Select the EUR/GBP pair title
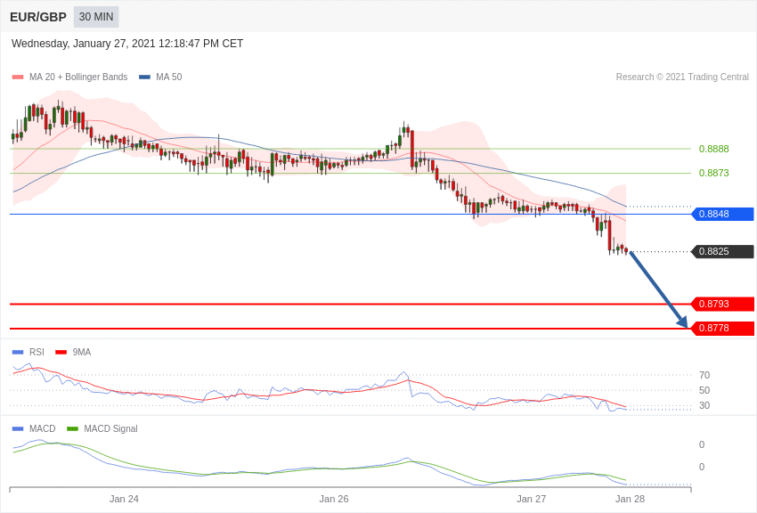Screen dimensions: 757x513 pos(38,18)
